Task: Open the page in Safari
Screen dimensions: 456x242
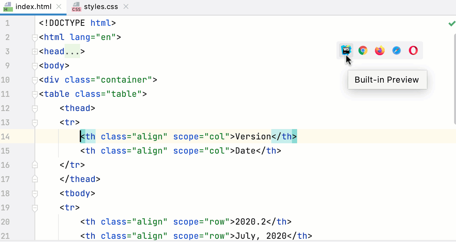Action: (396, 50)
